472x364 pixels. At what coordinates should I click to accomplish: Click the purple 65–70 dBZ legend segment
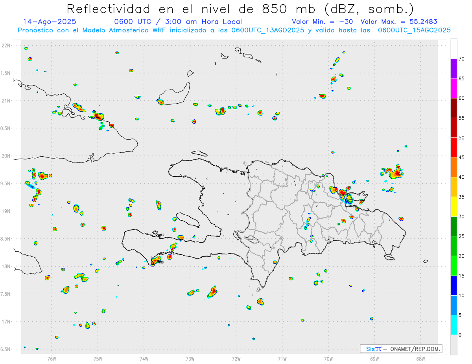click(454, 68)
